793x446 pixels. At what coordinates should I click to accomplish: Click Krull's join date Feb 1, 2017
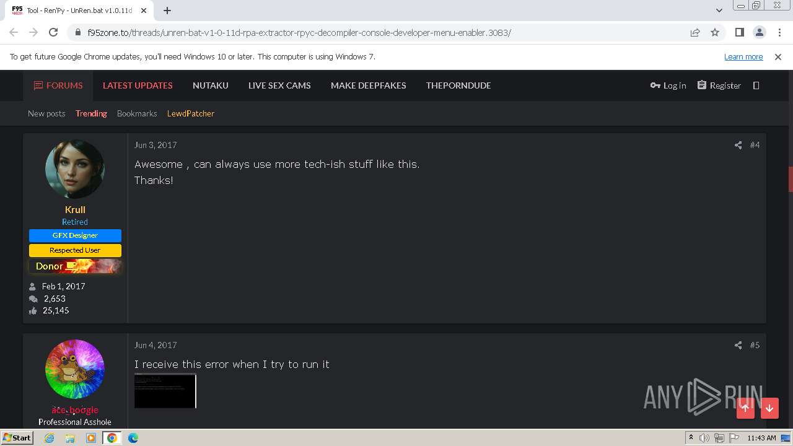63,286
